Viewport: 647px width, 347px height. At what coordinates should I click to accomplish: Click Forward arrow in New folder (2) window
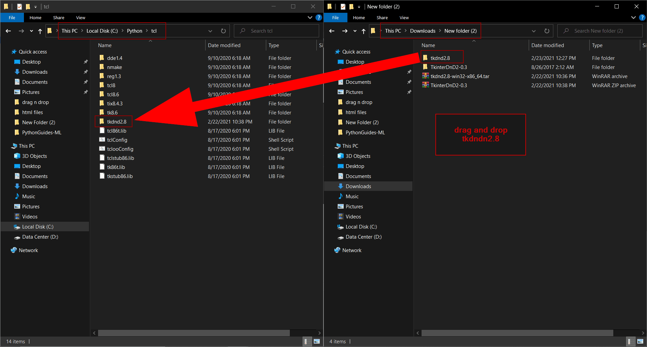click(345, 31)
